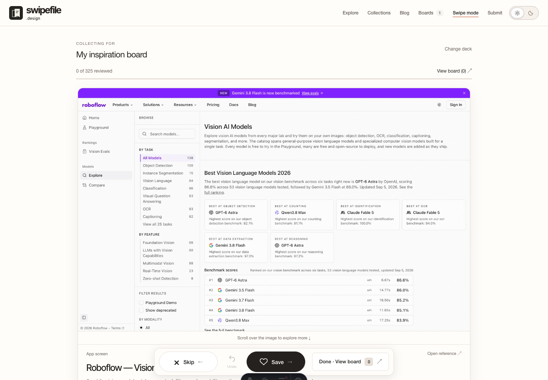Close the purple announcement banner
Image resolution: width=548 pixels, height=380 pixels.
[x=464, y=93]
